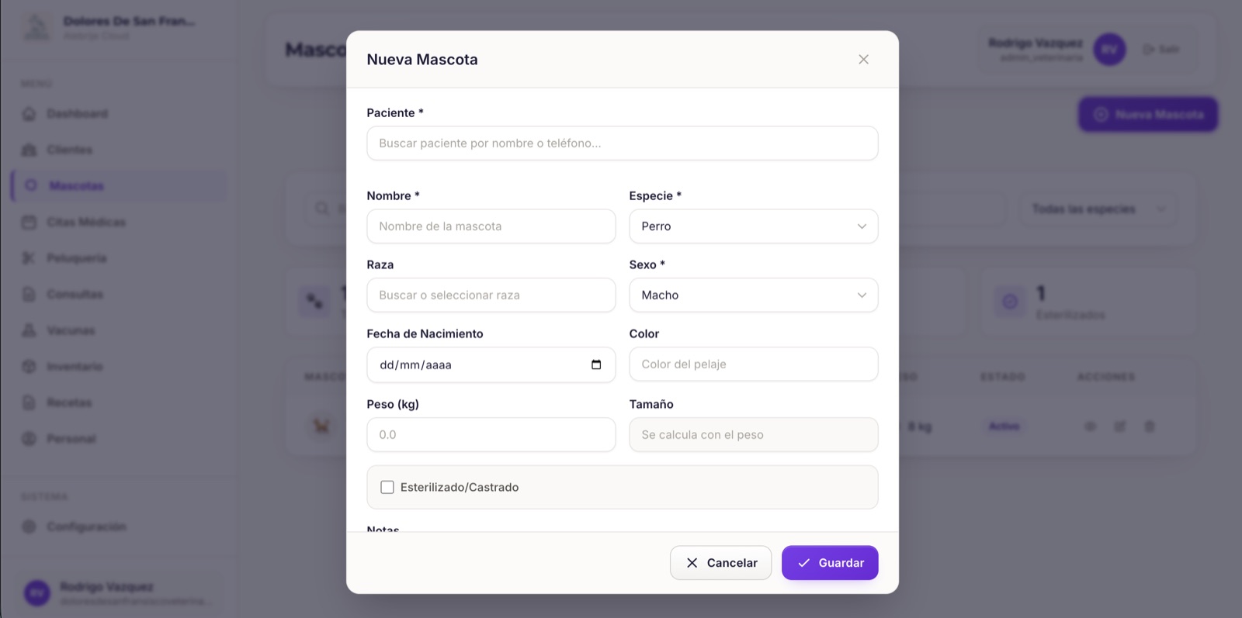Click the Vacunas sidebar icon
Viewport: 1242px width, 618px height.
(x=29, y=330)
